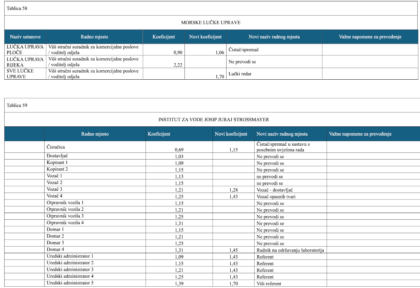This screenshot has height=288, width=420.
Task: Click the "Kopirant 2" cell
Action: pyautogui.click(x=57, y=169)
